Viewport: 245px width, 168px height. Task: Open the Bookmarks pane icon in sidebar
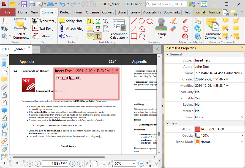(4, 65)
